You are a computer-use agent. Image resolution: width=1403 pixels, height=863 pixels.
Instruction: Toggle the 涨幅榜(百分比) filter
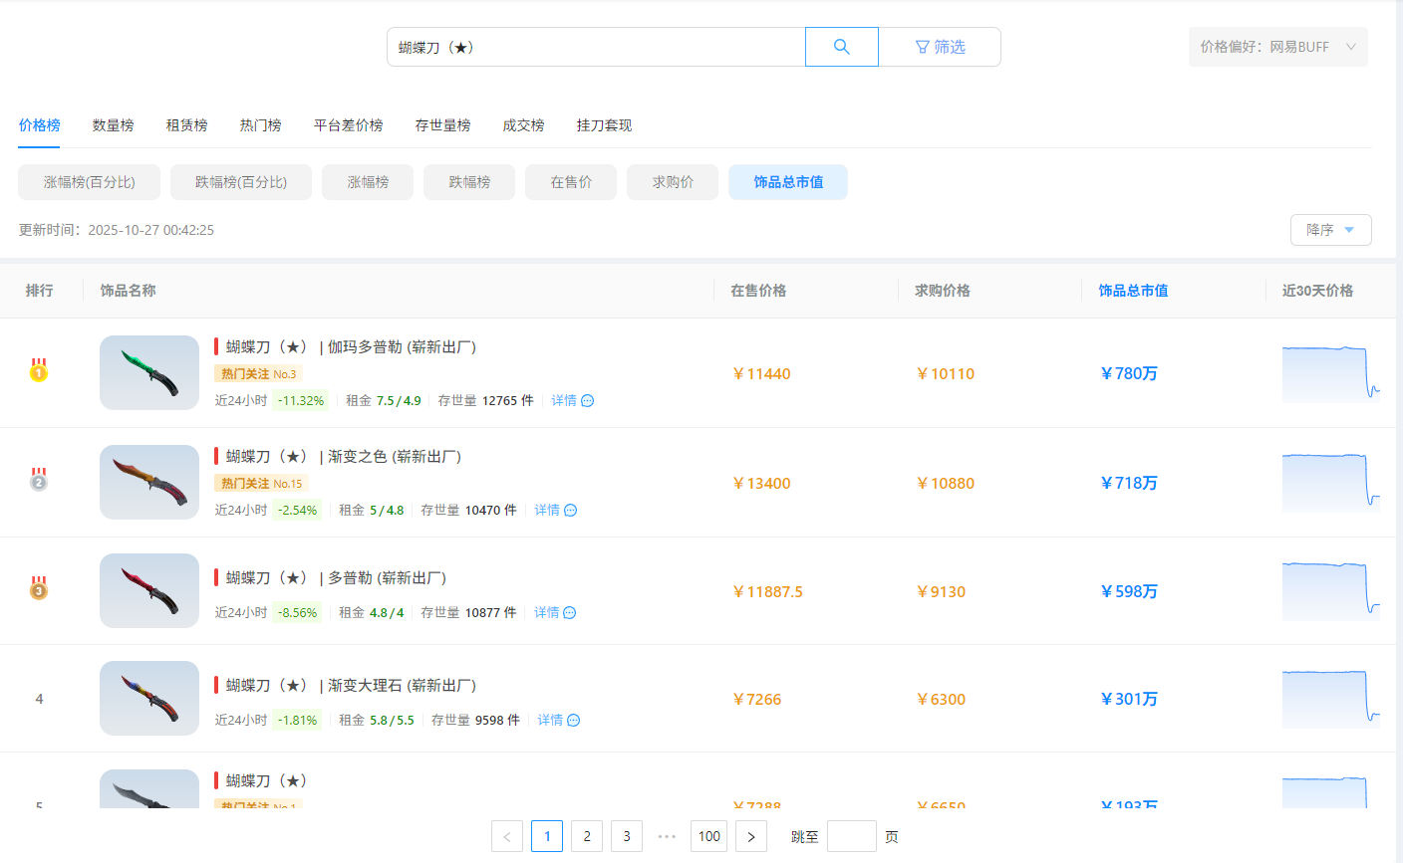pos(89,182)
